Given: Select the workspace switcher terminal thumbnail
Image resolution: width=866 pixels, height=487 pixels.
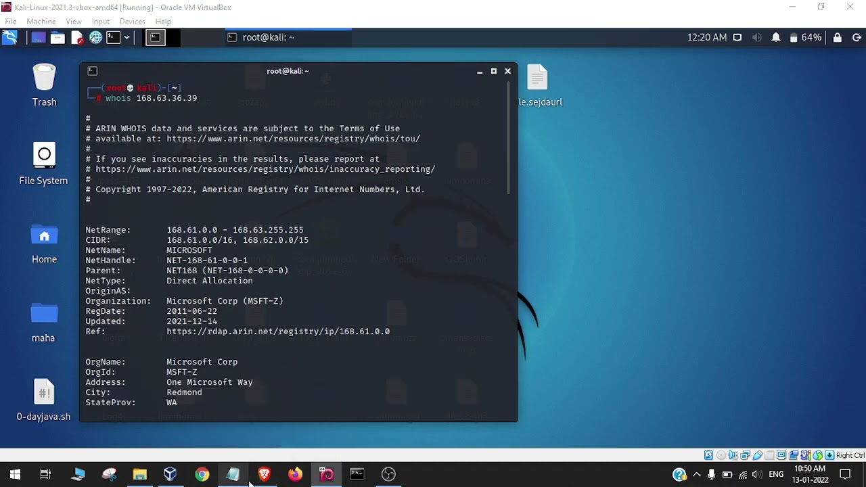Looking at the screenshot, I should coord(155,38).
